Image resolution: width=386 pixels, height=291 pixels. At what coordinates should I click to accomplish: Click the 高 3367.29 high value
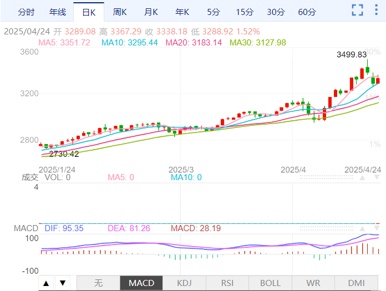pyautogui.click(x=120, y=32)
